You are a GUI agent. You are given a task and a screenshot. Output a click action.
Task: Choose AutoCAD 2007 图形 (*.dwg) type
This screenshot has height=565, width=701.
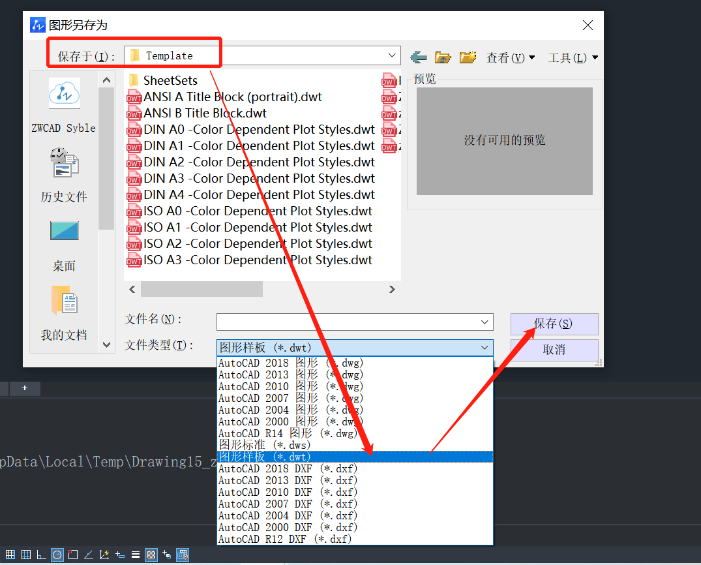pos(355,398)
